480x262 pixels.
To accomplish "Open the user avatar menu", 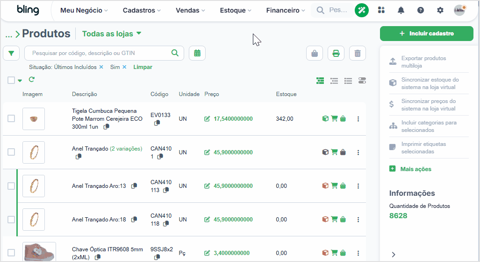I will [x=459, y=10].
